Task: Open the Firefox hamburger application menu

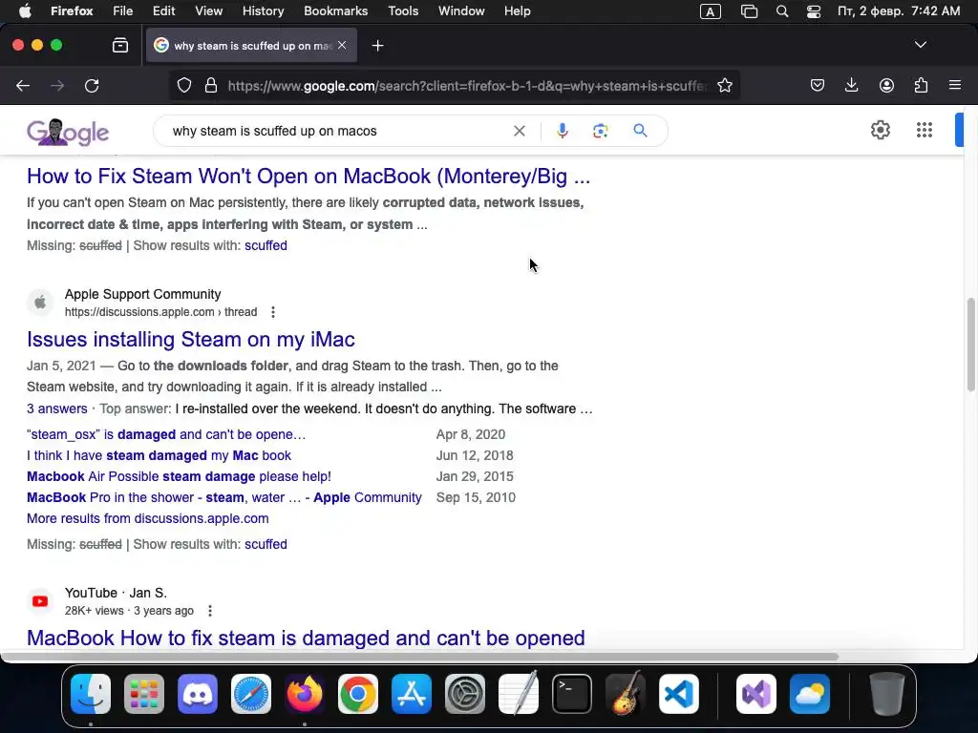Action: point(955,85)
